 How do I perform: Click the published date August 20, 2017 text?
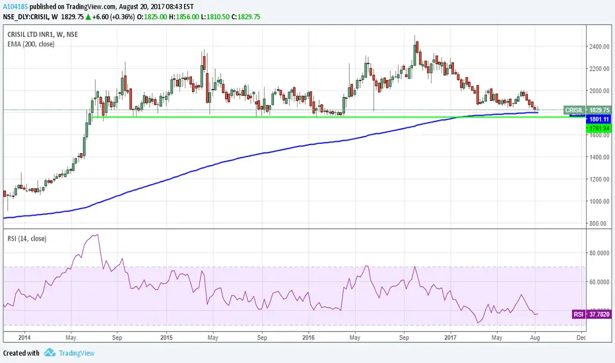[x=142, y=7]
